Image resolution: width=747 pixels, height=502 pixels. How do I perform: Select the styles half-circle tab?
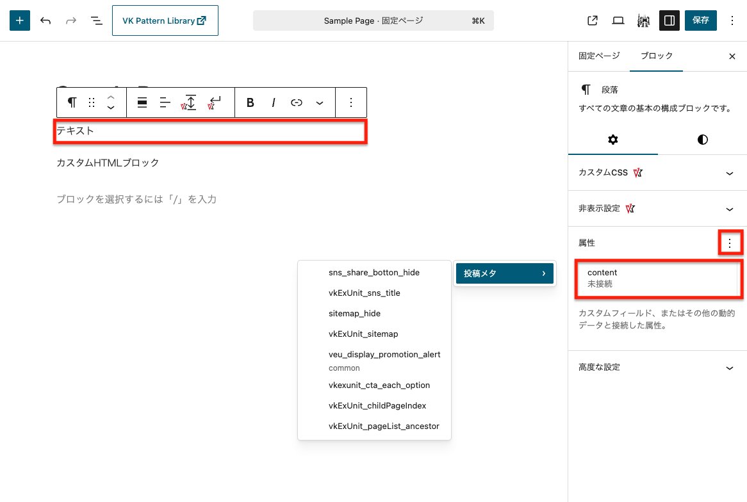(703, 140)
